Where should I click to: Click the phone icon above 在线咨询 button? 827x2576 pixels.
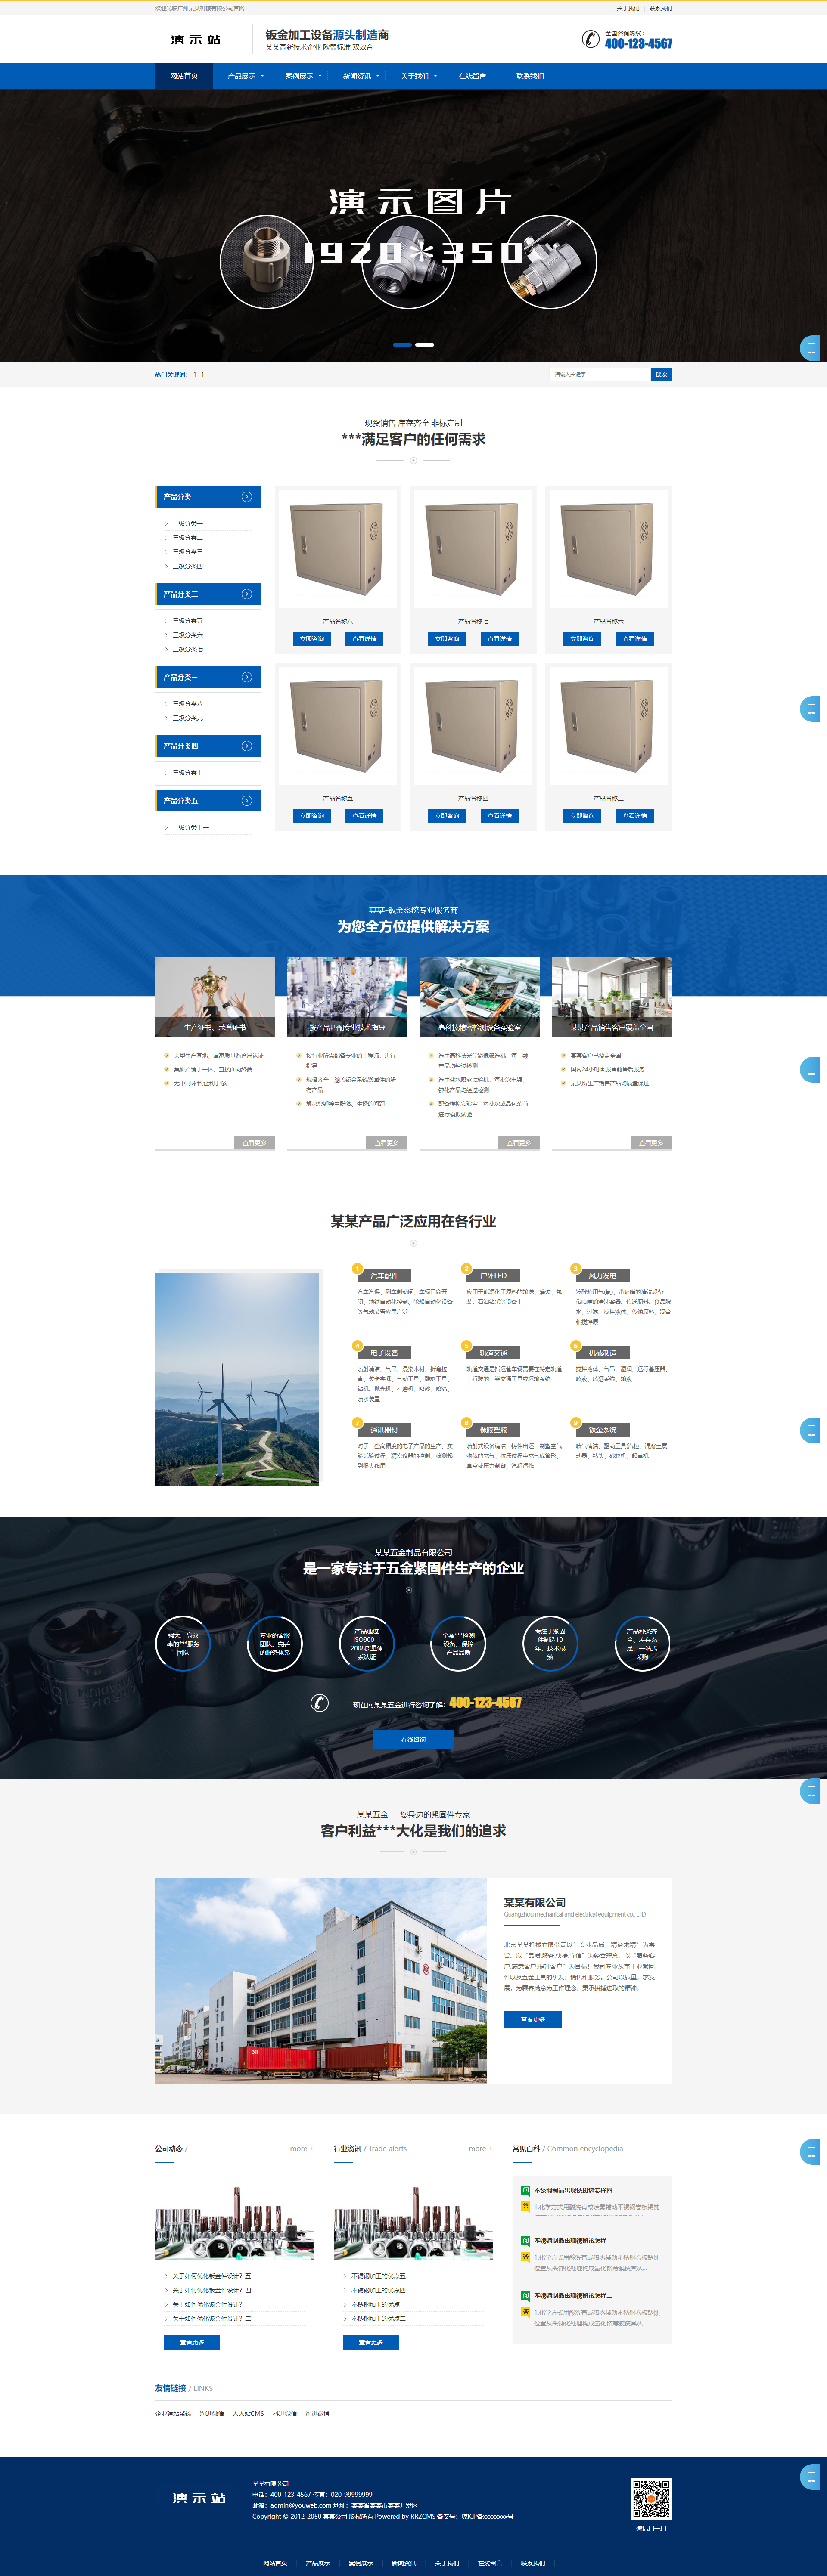320,1703
